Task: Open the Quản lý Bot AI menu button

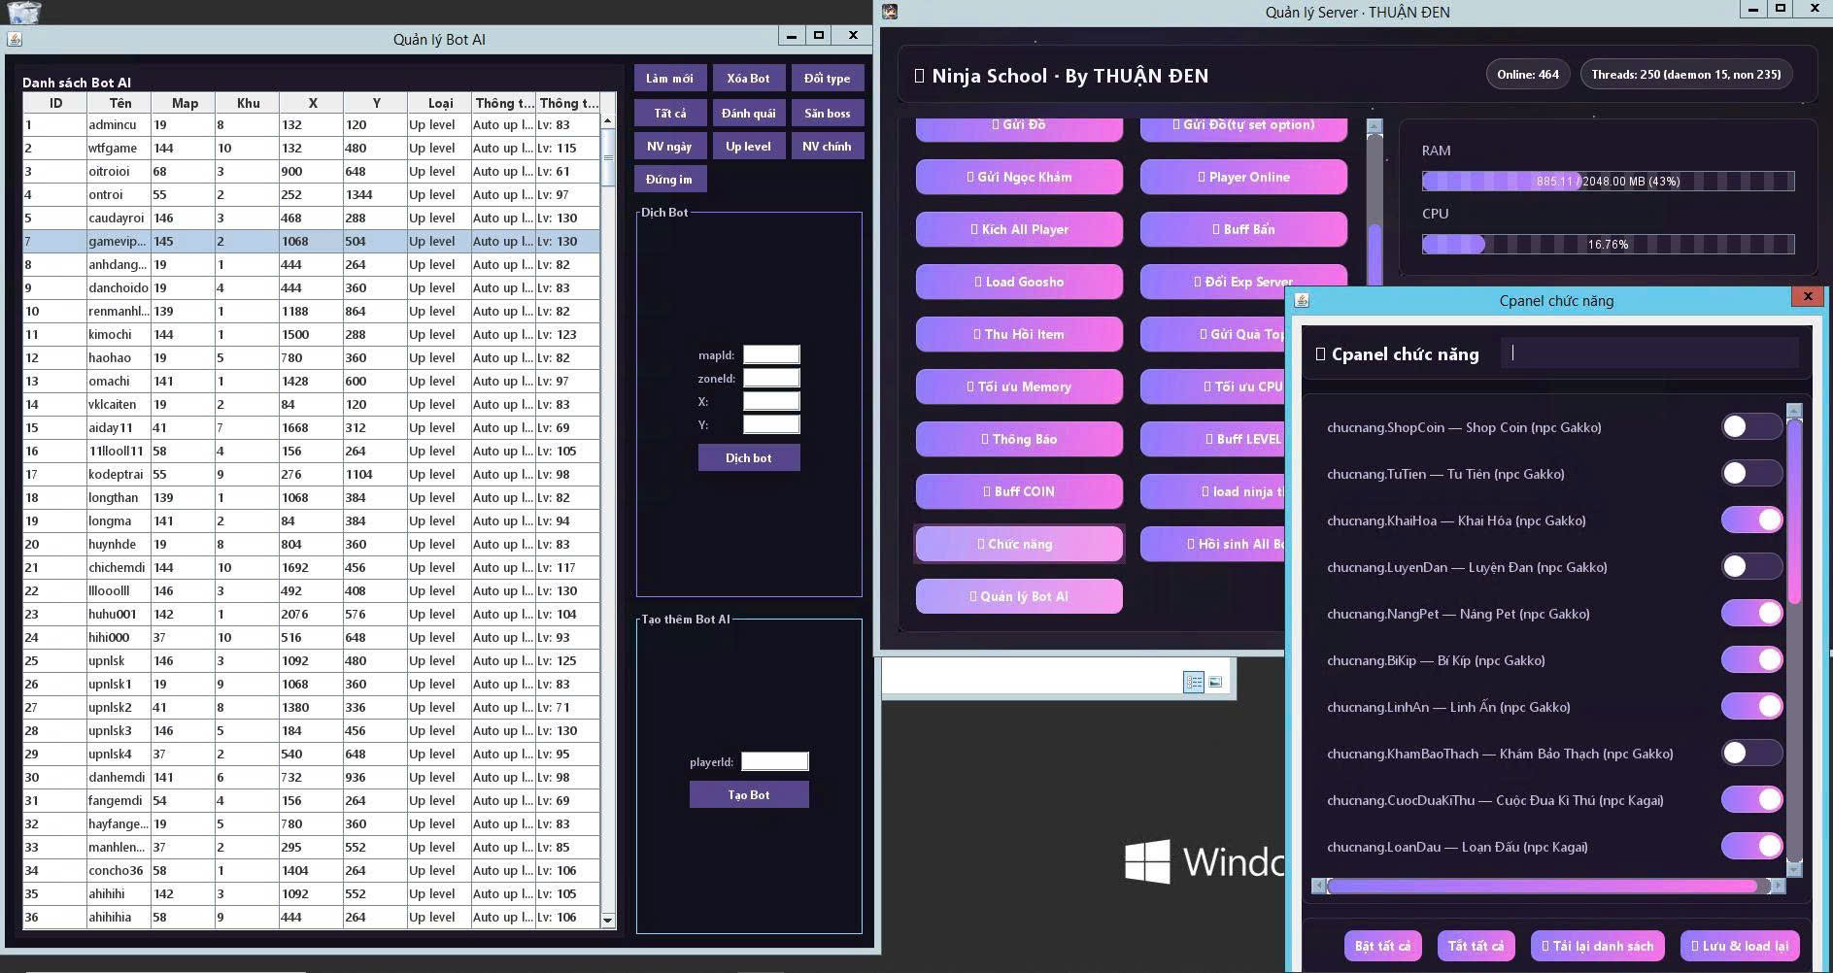Action: (1019, 596)
